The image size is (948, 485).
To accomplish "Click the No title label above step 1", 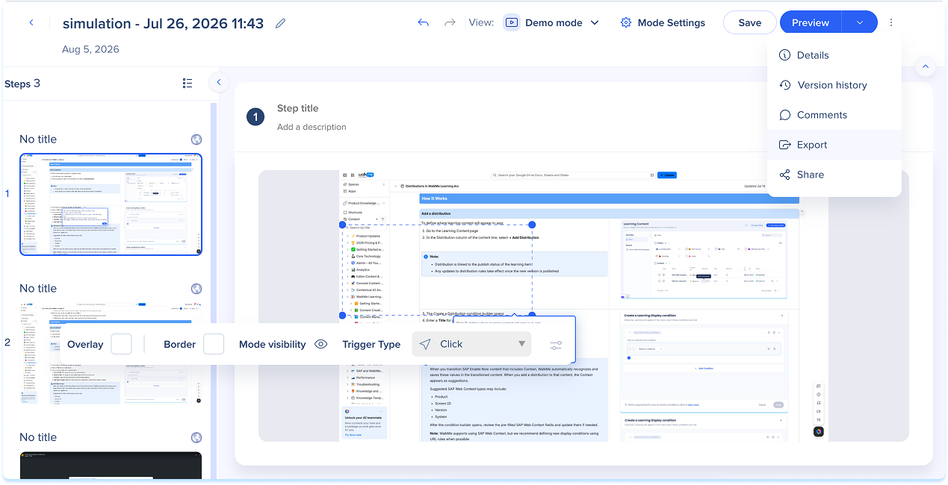I will click(38, 140).
